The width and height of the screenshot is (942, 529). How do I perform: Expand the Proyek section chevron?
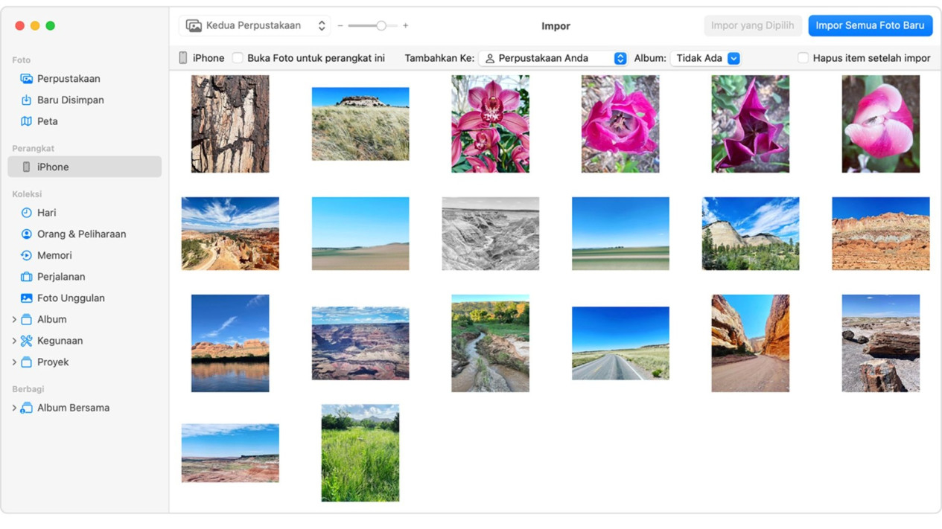click(14, 362)
